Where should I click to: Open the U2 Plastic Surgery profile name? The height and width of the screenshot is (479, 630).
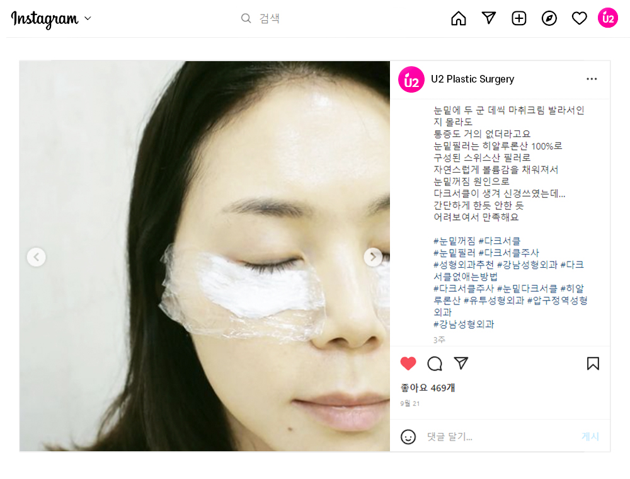point(472,79)
